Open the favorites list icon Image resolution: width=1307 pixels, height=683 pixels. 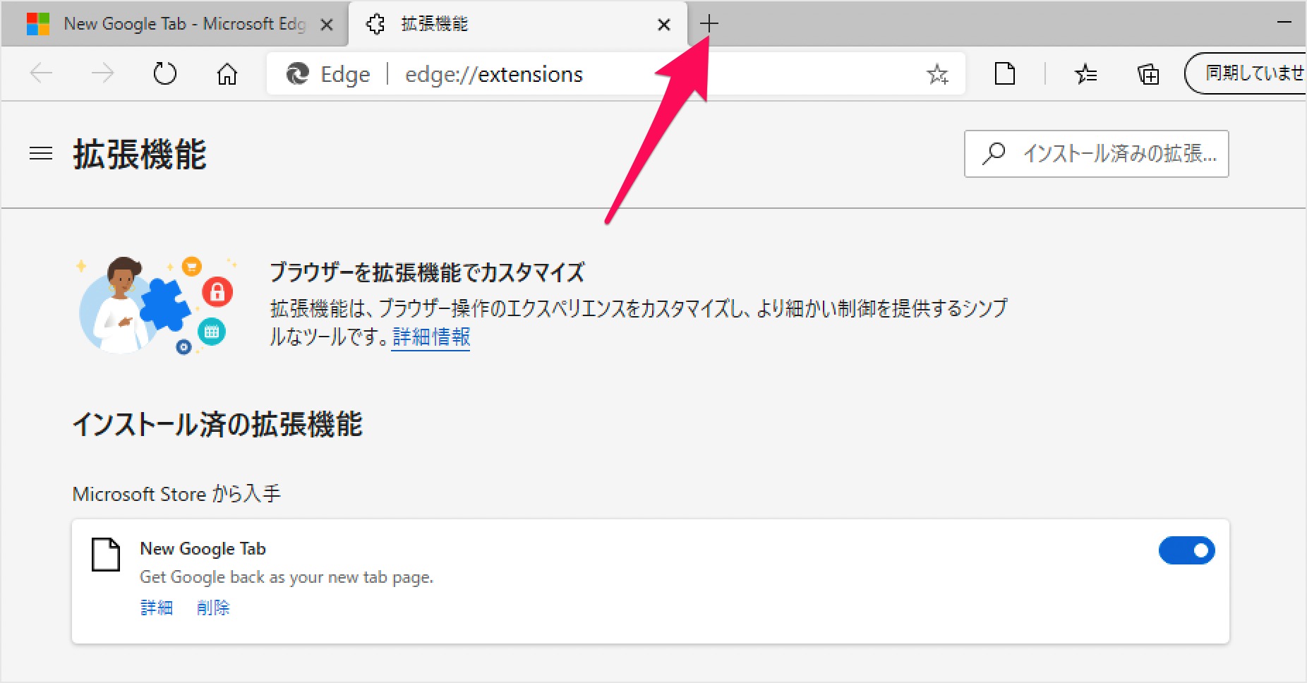tap(1085, 73)
